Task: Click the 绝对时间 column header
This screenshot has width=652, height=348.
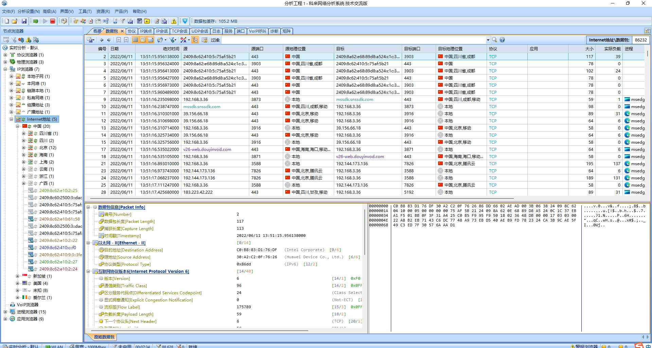Action: click(x=158, y=49)
